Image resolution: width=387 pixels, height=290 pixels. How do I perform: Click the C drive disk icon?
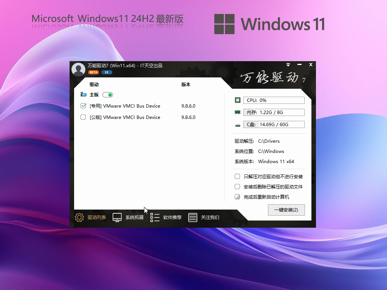point(237,125)
